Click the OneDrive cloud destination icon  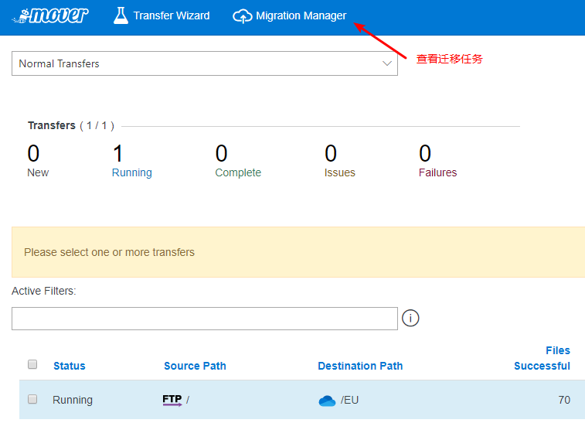[327, 401]
